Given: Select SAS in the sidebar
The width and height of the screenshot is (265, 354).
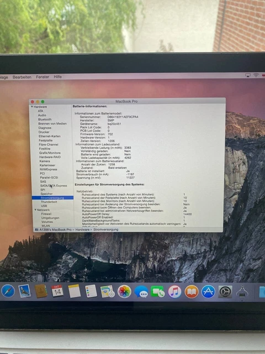Looking at the screenshot, I should click(43, 181).
